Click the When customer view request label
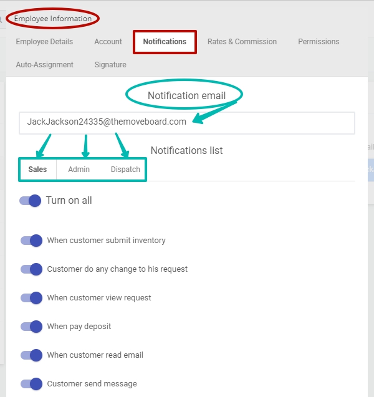Image resolution: width=374 pixels, height=397 pixels. pos(99,298)
